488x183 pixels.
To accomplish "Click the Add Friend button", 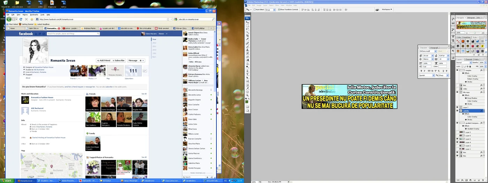I will (x=103, y=60).
